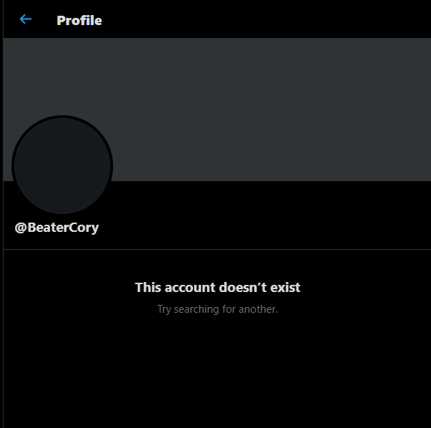Click the empty area under the message
This screenshot has height=428, width=431.
click(x=217, y=371)
